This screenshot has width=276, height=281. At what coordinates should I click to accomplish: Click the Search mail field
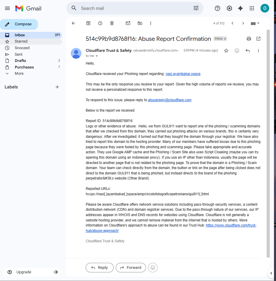tap(135, 8)
